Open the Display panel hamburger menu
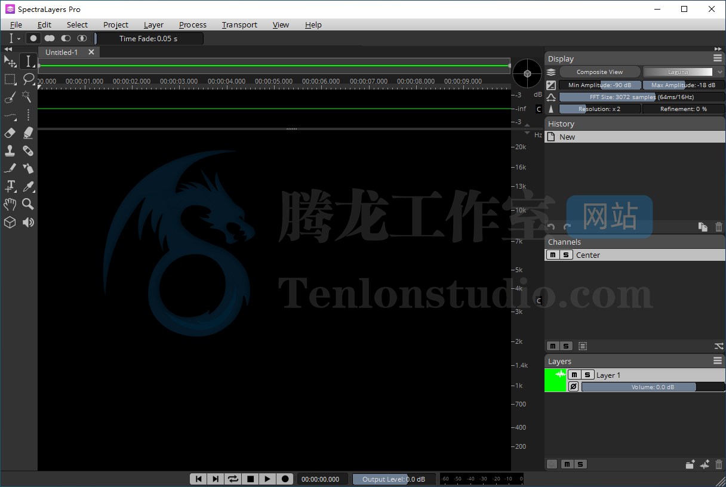 [718, 58]
